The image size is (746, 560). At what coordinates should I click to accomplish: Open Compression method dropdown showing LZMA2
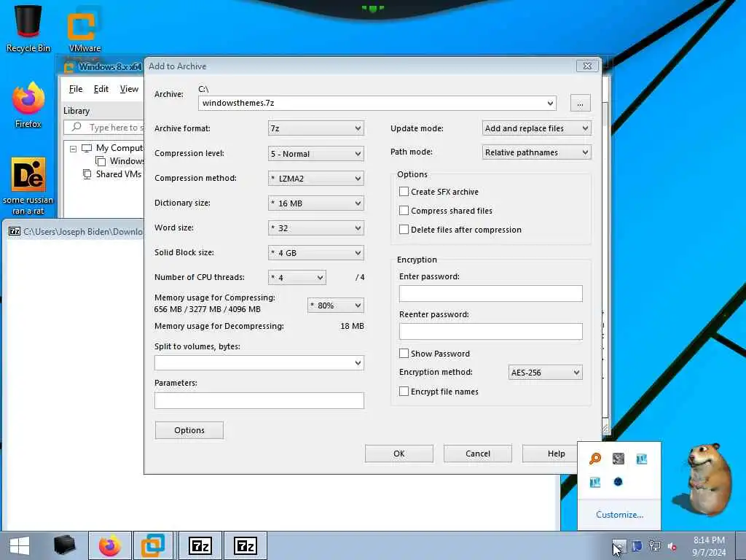316,178
